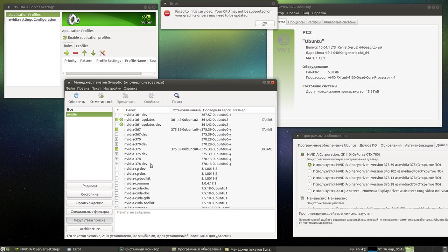
Task: Move rule up with green up arrow
Action: coord(84,53)
